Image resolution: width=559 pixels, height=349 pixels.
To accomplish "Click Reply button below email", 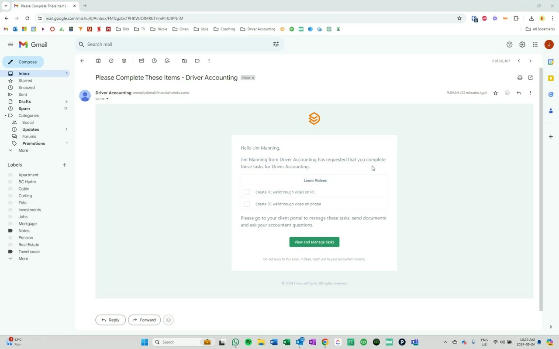I will coord(110,320).
